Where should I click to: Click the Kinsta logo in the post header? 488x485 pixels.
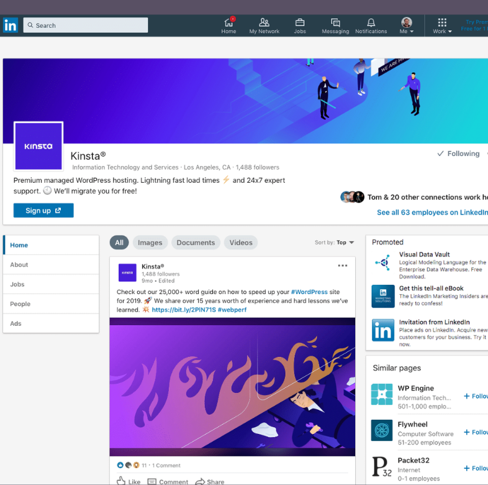pyautogui.click(x=127, y=273)
